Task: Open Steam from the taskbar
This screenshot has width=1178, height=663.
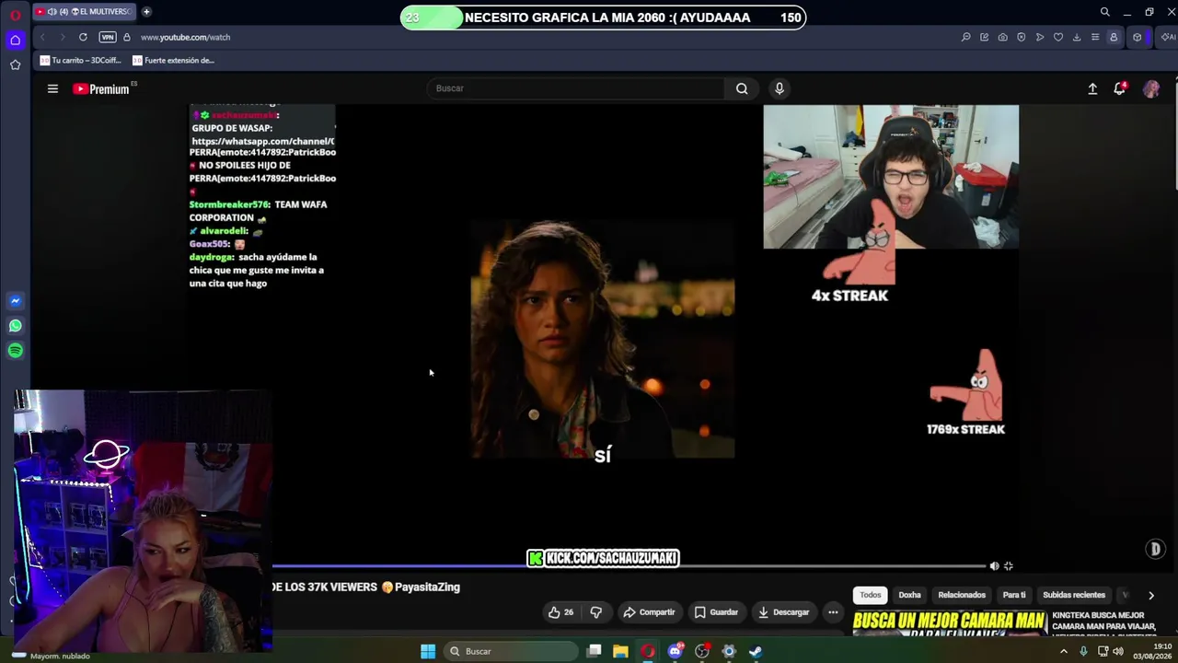Action: pyautogui.click(x=756, y=651)
